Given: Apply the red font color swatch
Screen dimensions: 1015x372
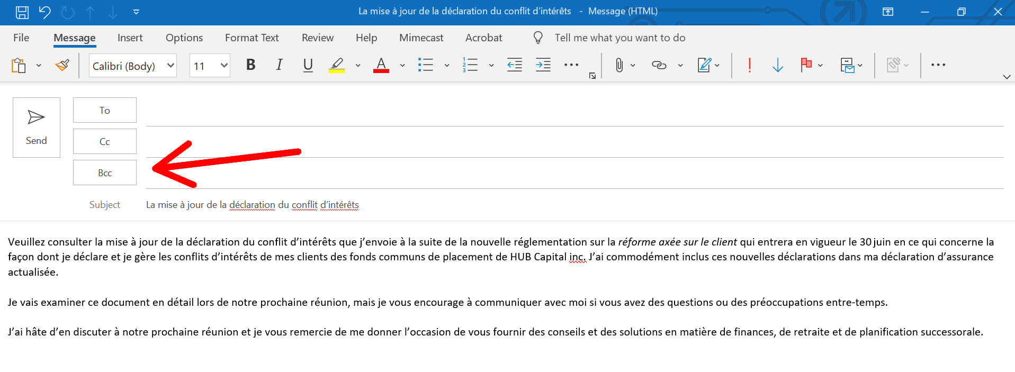Looking at the screenshot, I should [x=381, y=65].
